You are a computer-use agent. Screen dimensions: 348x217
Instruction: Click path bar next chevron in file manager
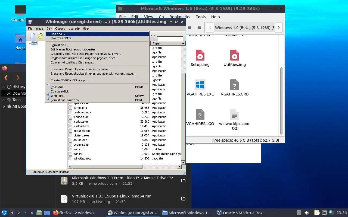pos(279,27)
